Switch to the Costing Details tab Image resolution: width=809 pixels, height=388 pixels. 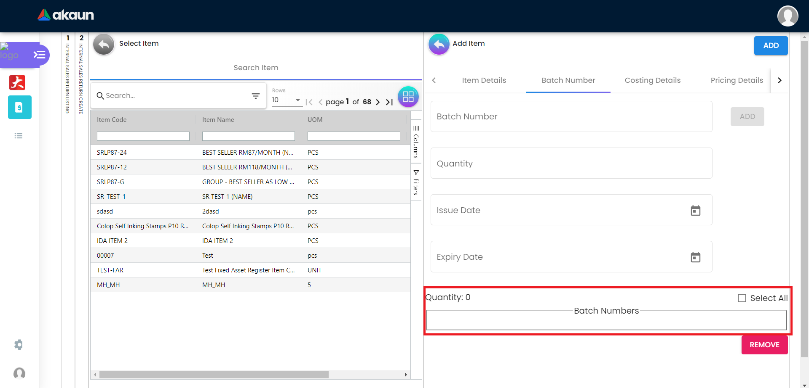click(x=652, y=80)
